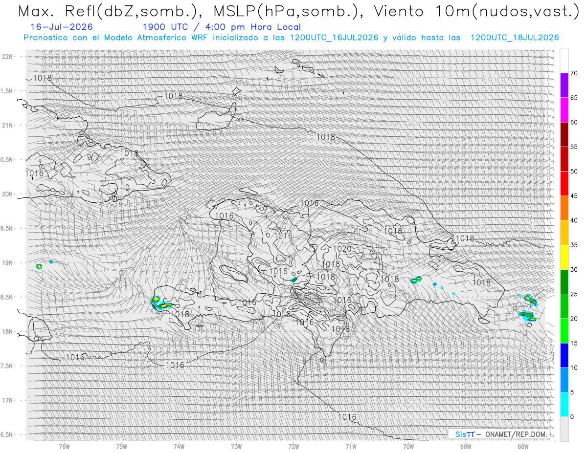Click the reflectivity cell near 70W over Dominican Republic
This screenshot has height=453, width=587.
pyautogui.click(x=416, y=280)
